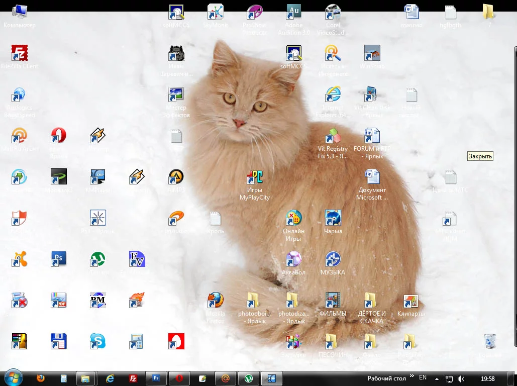Screen dimensions: 517x386
Task: Select the Skype desktop icon
Action: 97,341
